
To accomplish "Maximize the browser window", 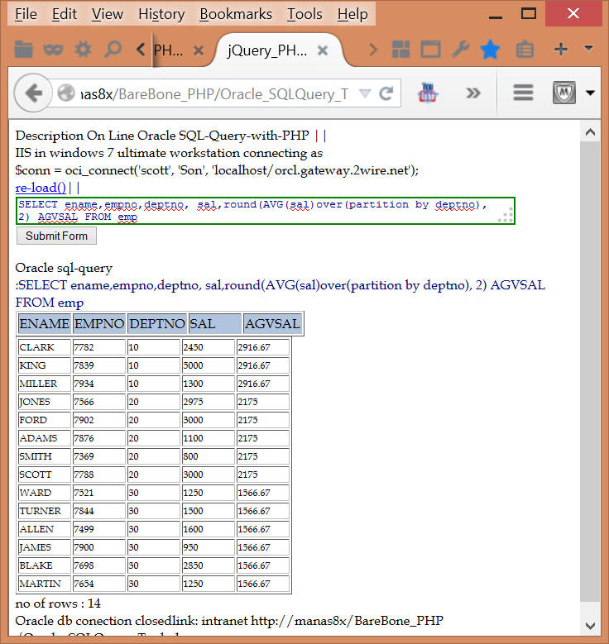I will click(529, 13).
